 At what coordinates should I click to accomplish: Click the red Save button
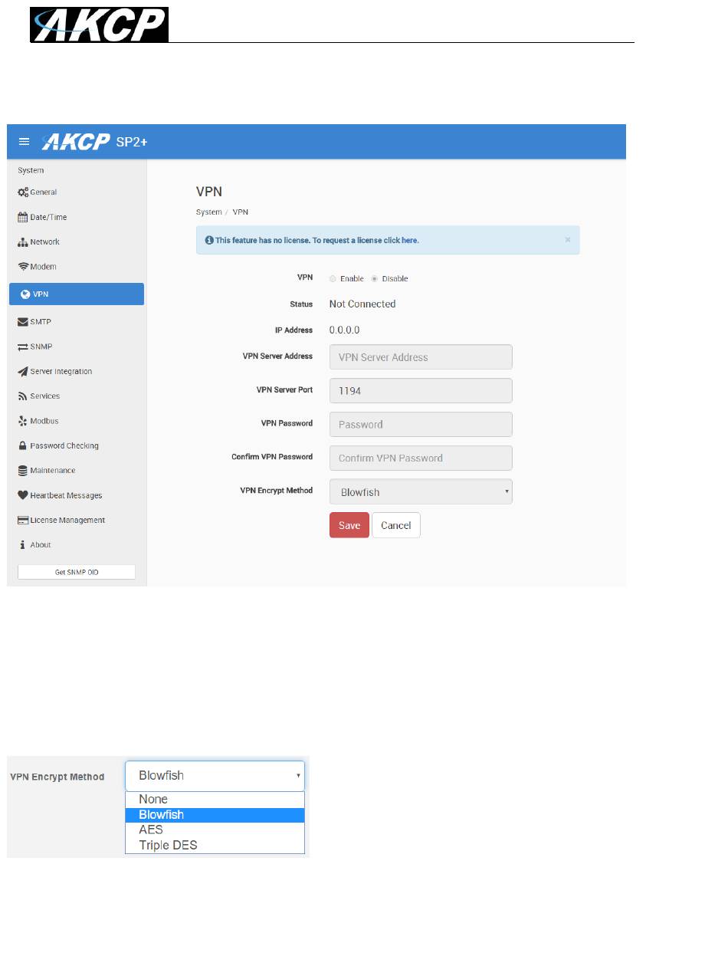click(349, 525)
